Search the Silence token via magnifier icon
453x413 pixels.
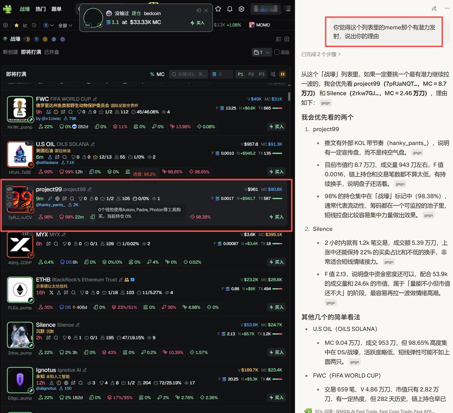point(56,338)
